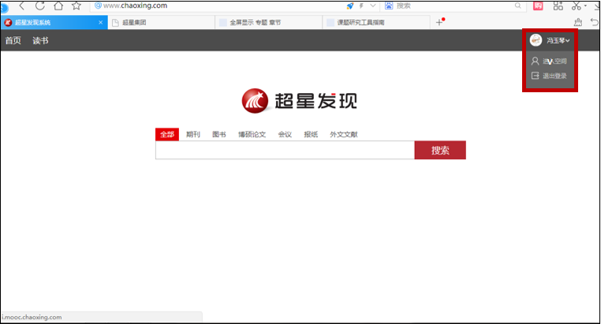Select the 期刊 search category

tap(193, 135)
